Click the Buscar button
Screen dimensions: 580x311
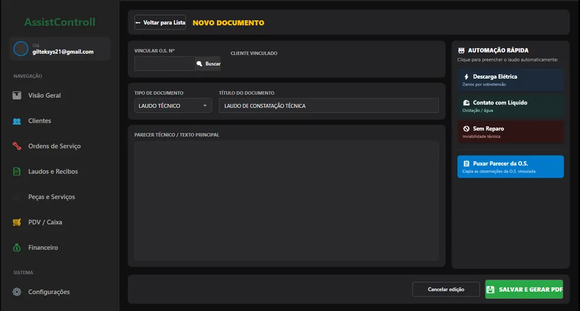pyautogui.click(x=208, y=63)
